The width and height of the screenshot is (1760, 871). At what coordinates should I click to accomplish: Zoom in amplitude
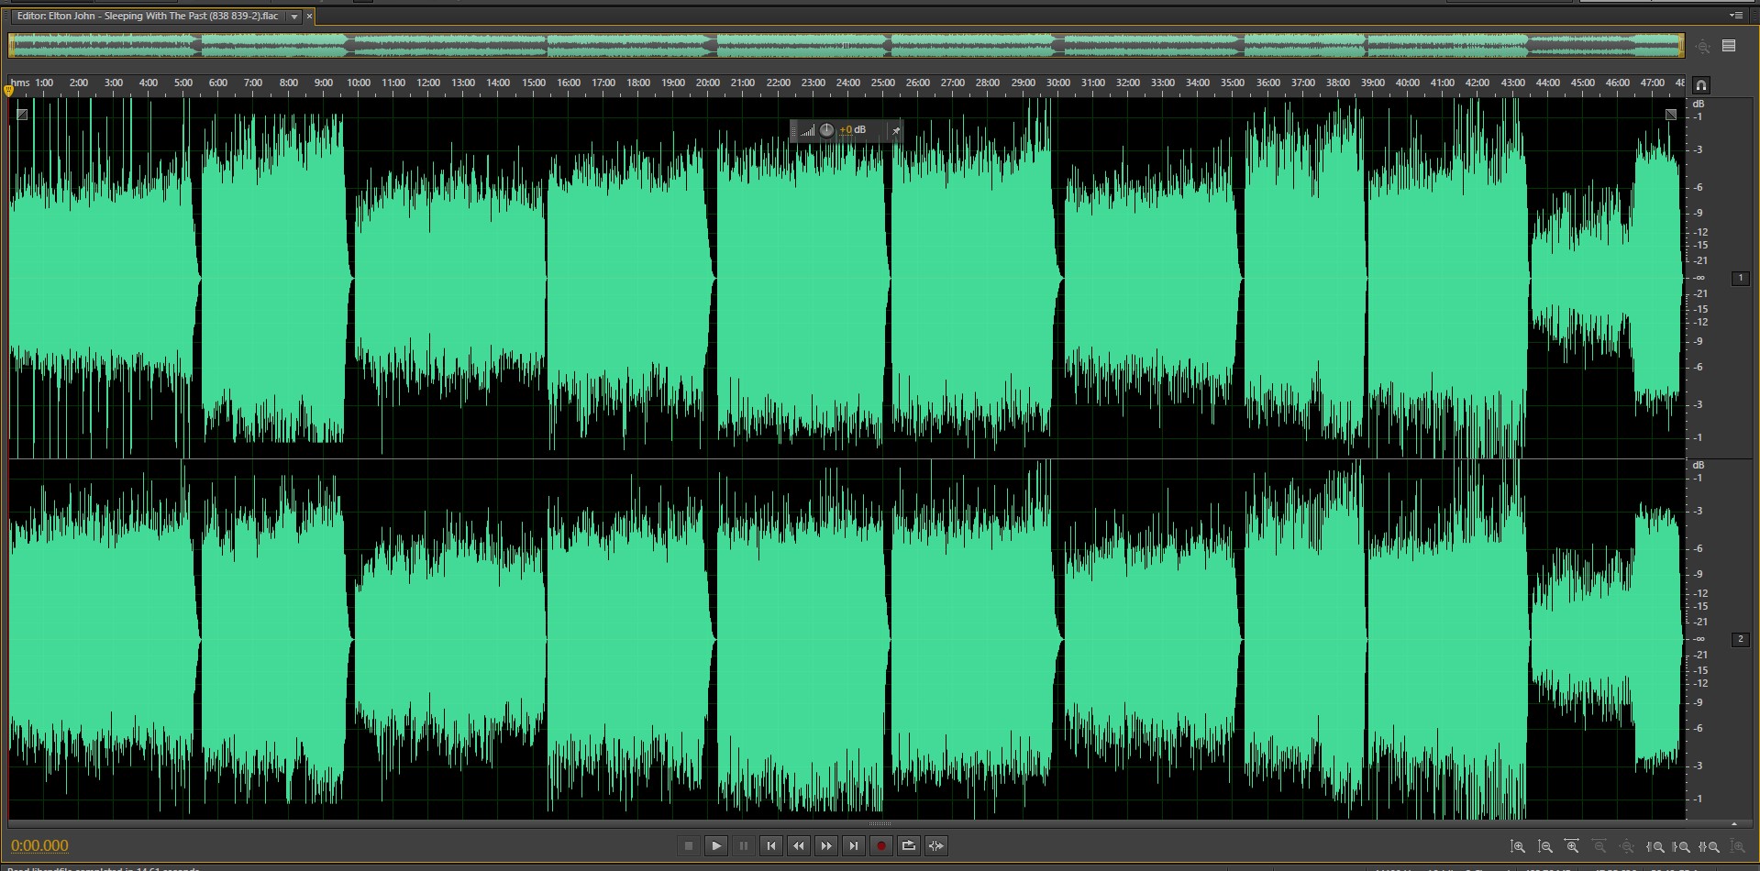click(1518, 847)
